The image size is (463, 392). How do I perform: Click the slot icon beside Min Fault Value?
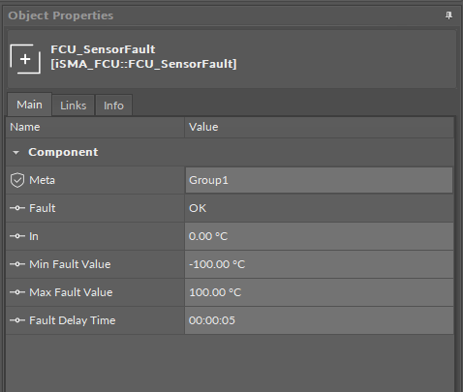click(17, 264)
